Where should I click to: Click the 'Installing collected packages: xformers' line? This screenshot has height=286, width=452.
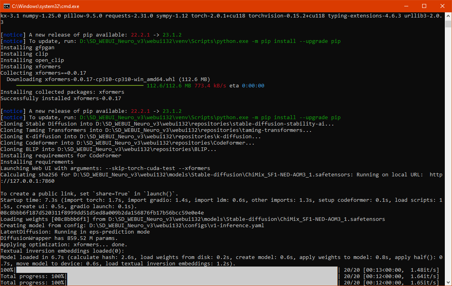point(62,92)
